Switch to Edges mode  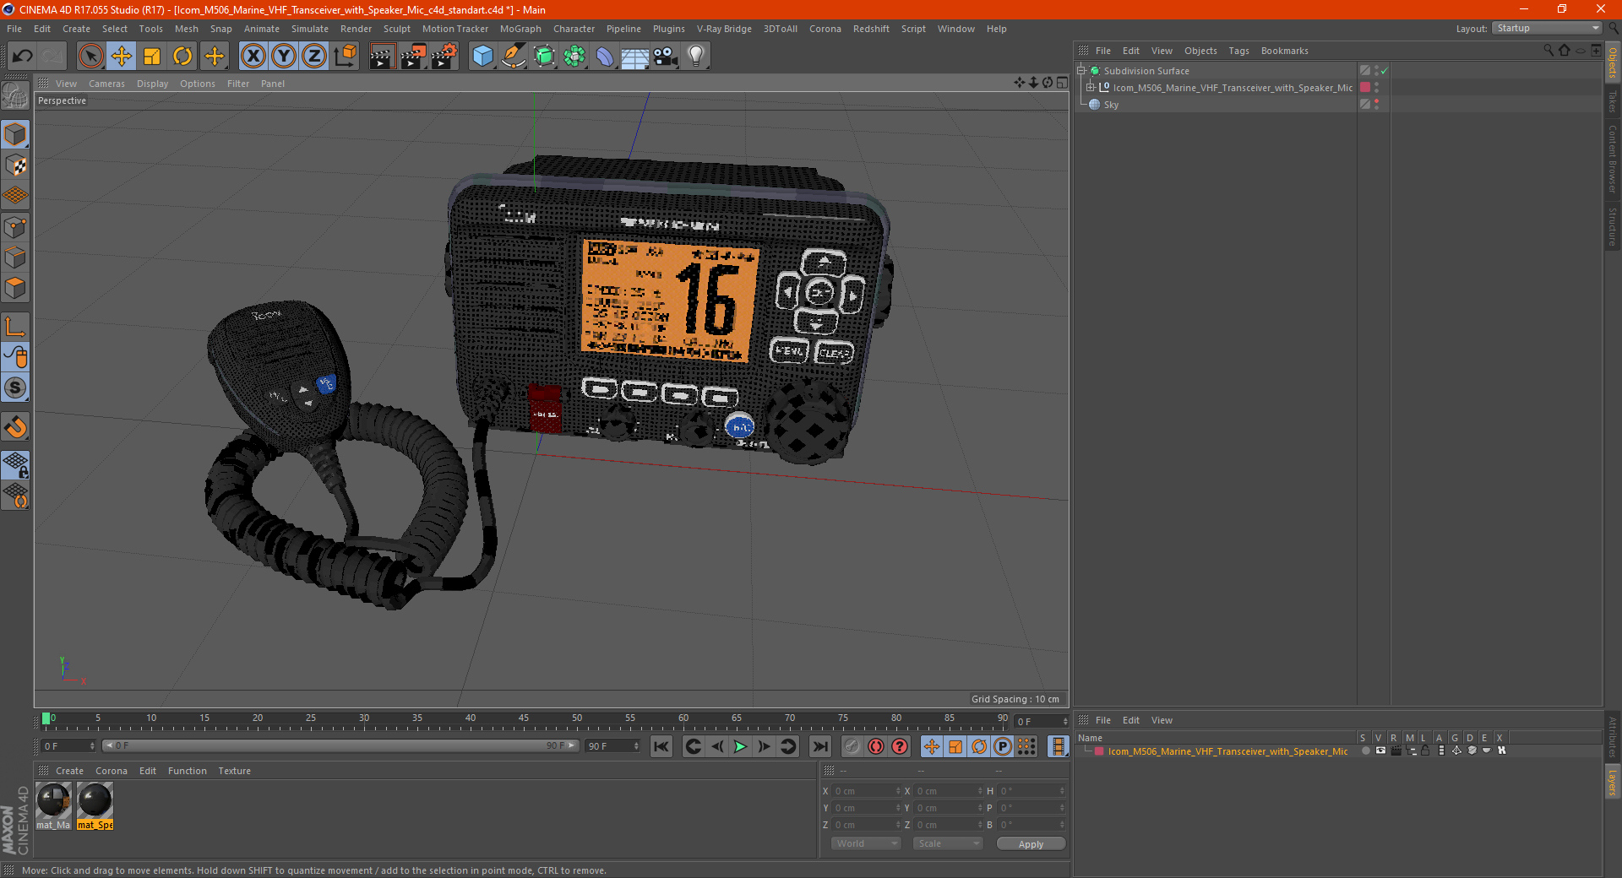click(x=15, y=257)
